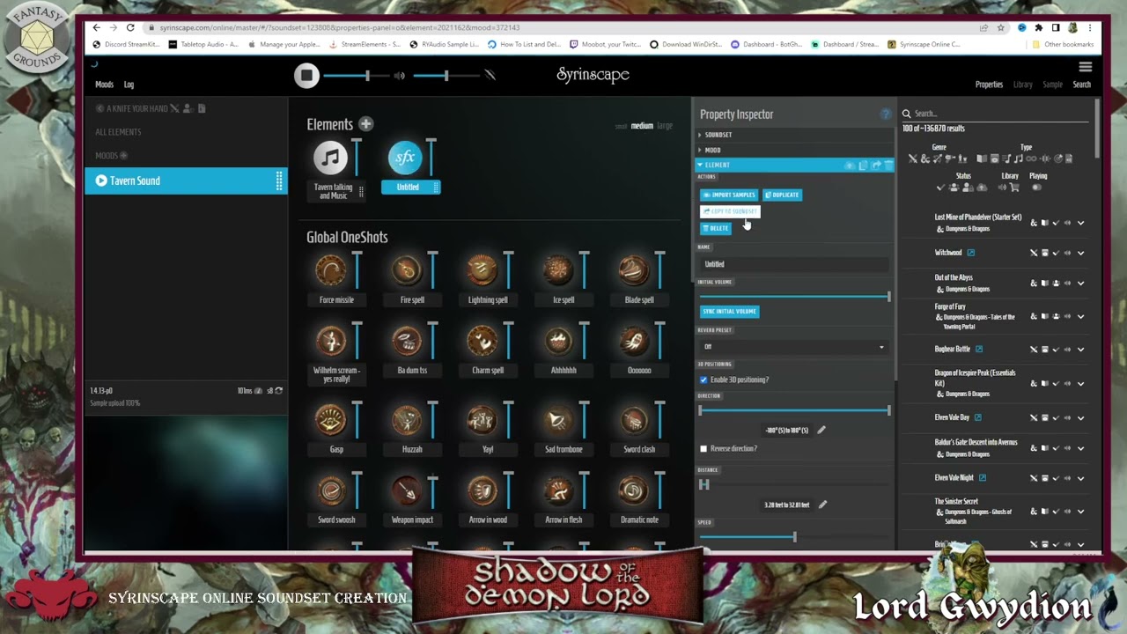Image resolution: width=1127 pixels, height=634 pixels.
Task: Open the Reverb Preset dropdown
Action: (x=794, y=347)
